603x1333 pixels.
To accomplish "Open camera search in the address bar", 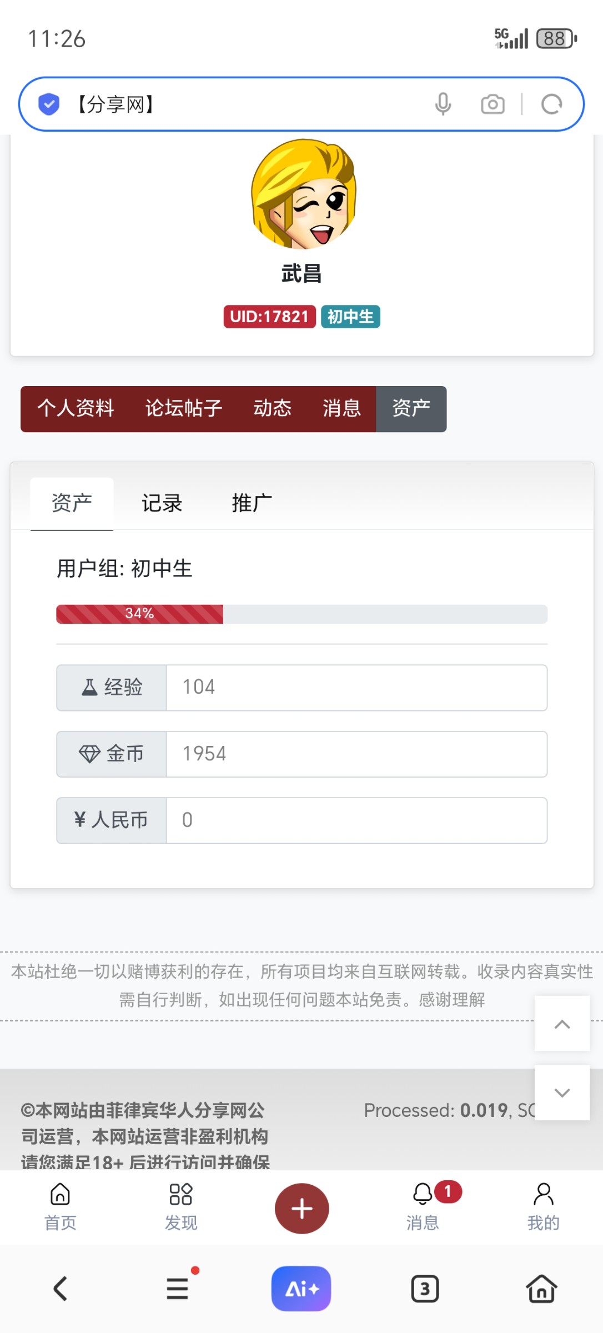I will pyautogui.click(x=492, y=104).
